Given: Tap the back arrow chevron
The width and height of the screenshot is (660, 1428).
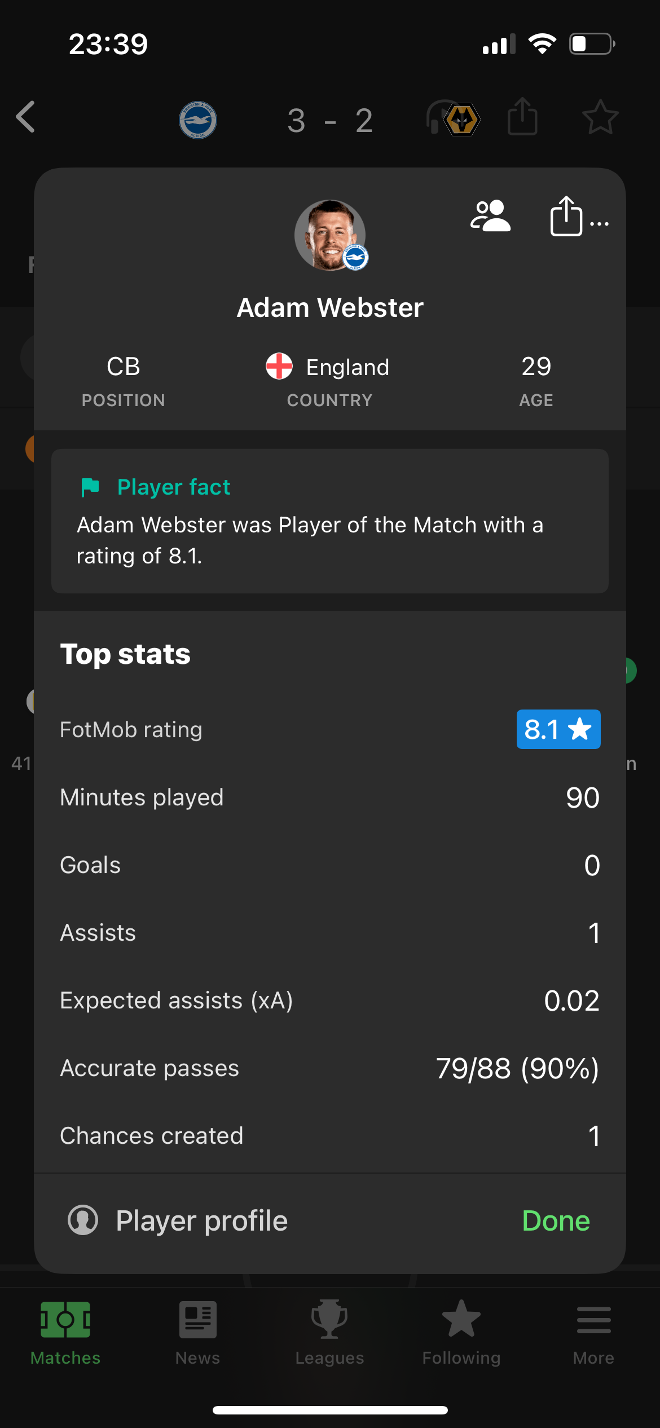Looking at the screenshot, I should [x=26, y=117].
